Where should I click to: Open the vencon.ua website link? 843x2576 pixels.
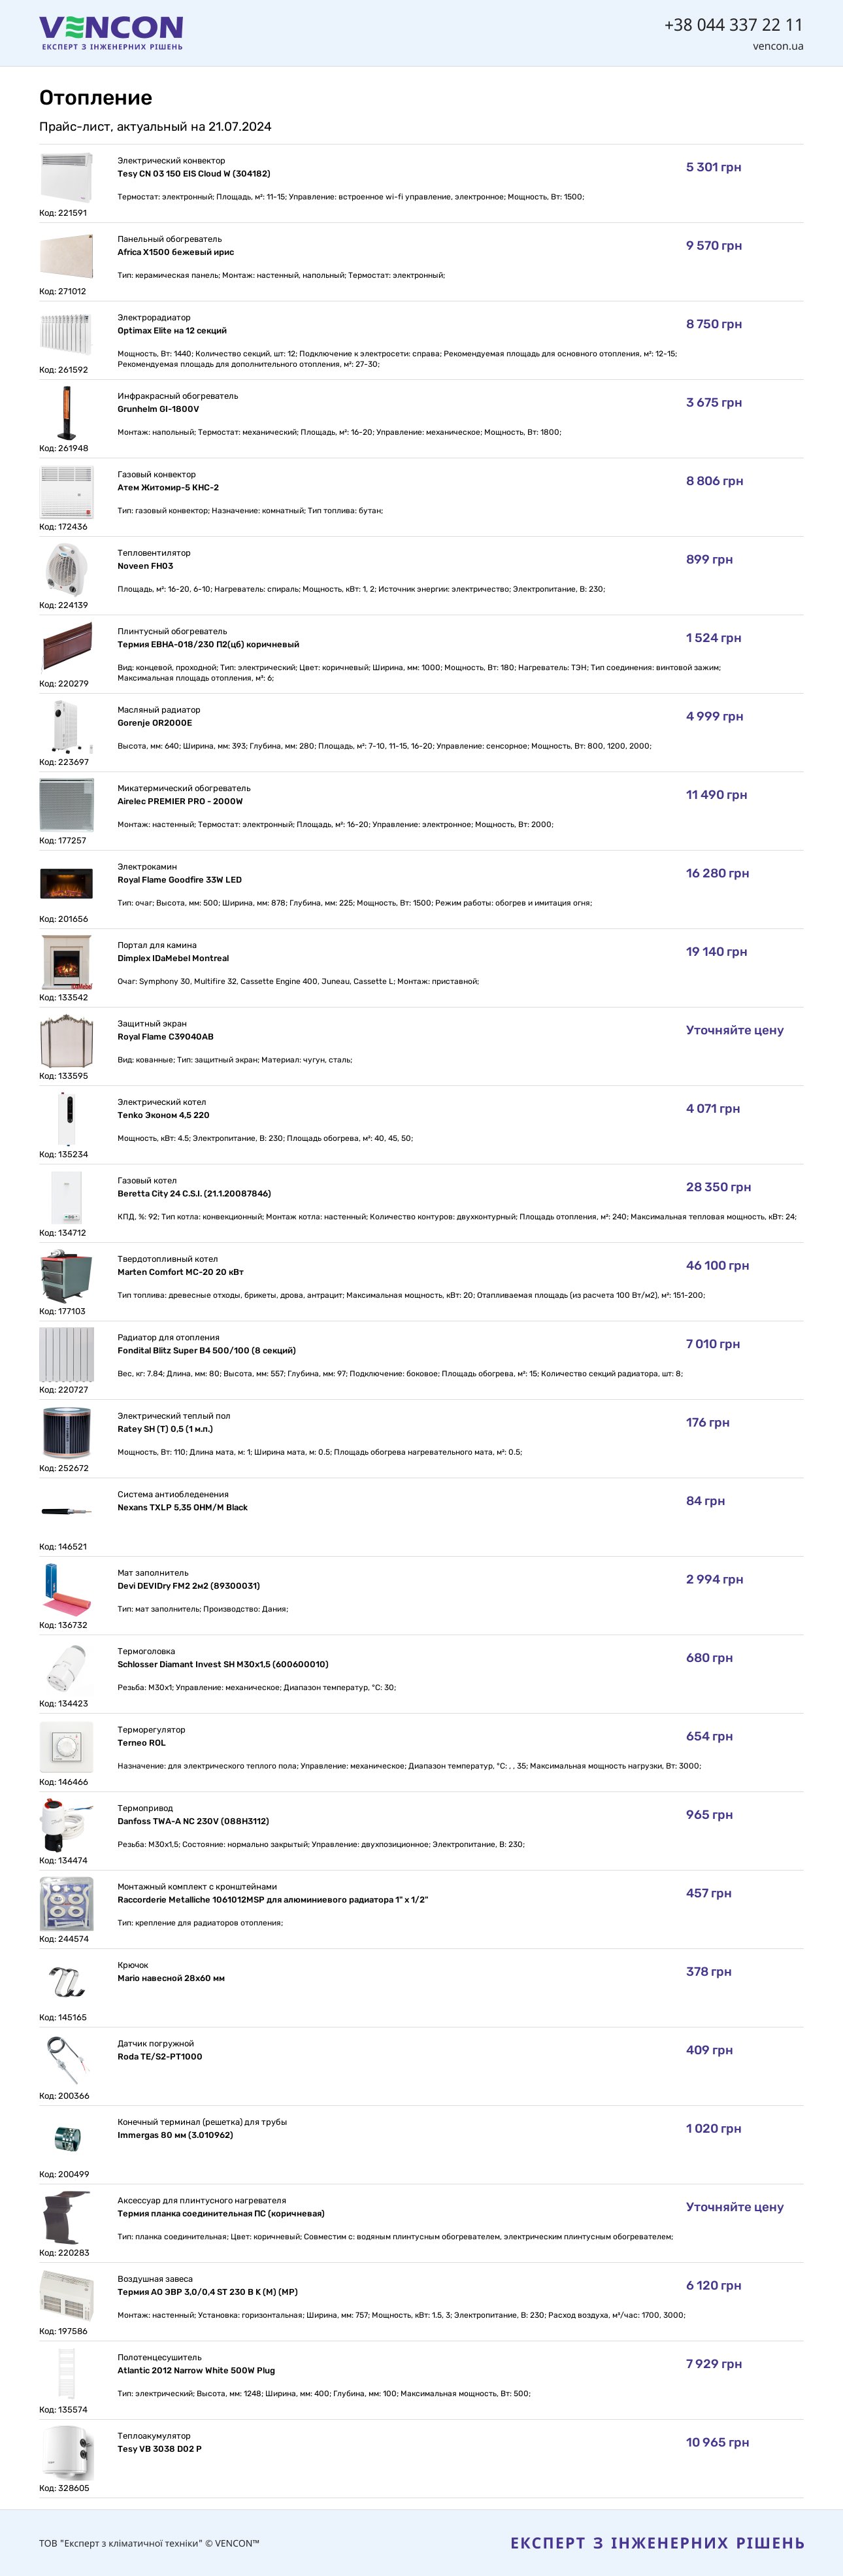pyautogui.click(x=778, y=46)
